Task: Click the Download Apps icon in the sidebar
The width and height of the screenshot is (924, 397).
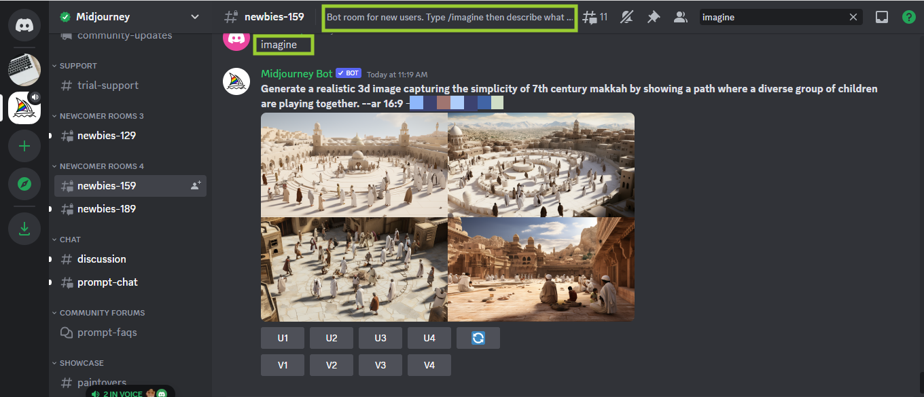Action: coord(24,228)
